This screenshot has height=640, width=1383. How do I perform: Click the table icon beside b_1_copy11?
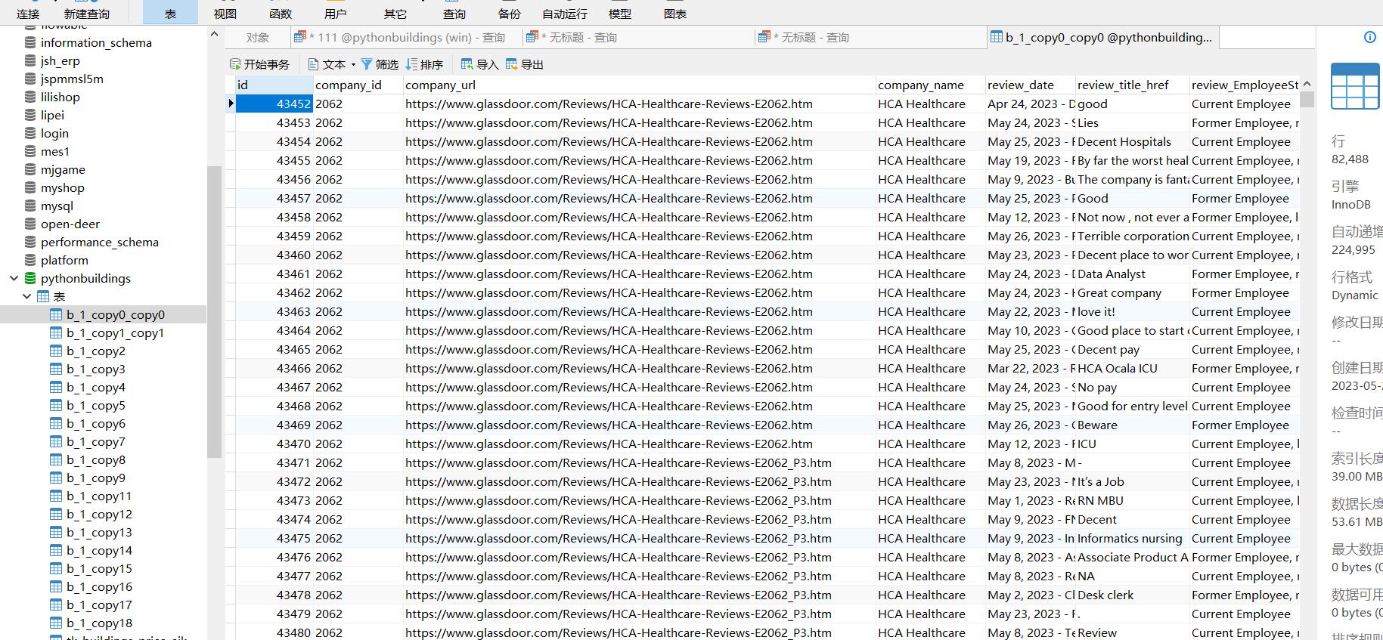56,496
